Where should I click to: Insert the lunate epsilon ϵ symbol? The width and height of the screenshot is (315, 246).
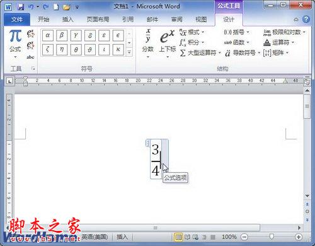118,35
